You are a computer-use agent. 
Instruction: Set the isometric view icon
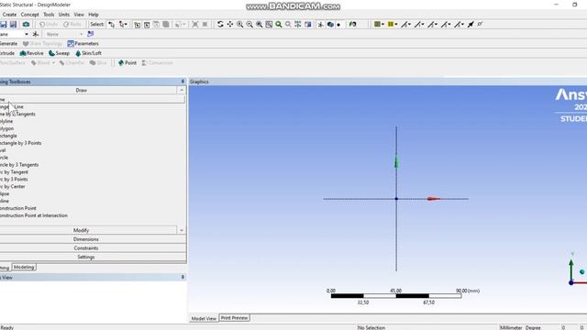pyautogui.click(x=298, y=25)
